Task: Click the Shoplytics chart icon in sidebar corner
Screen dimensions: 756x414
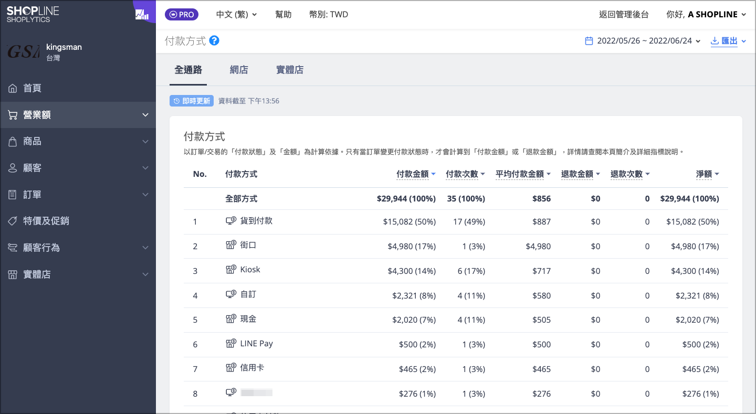Action: (142, 14)
